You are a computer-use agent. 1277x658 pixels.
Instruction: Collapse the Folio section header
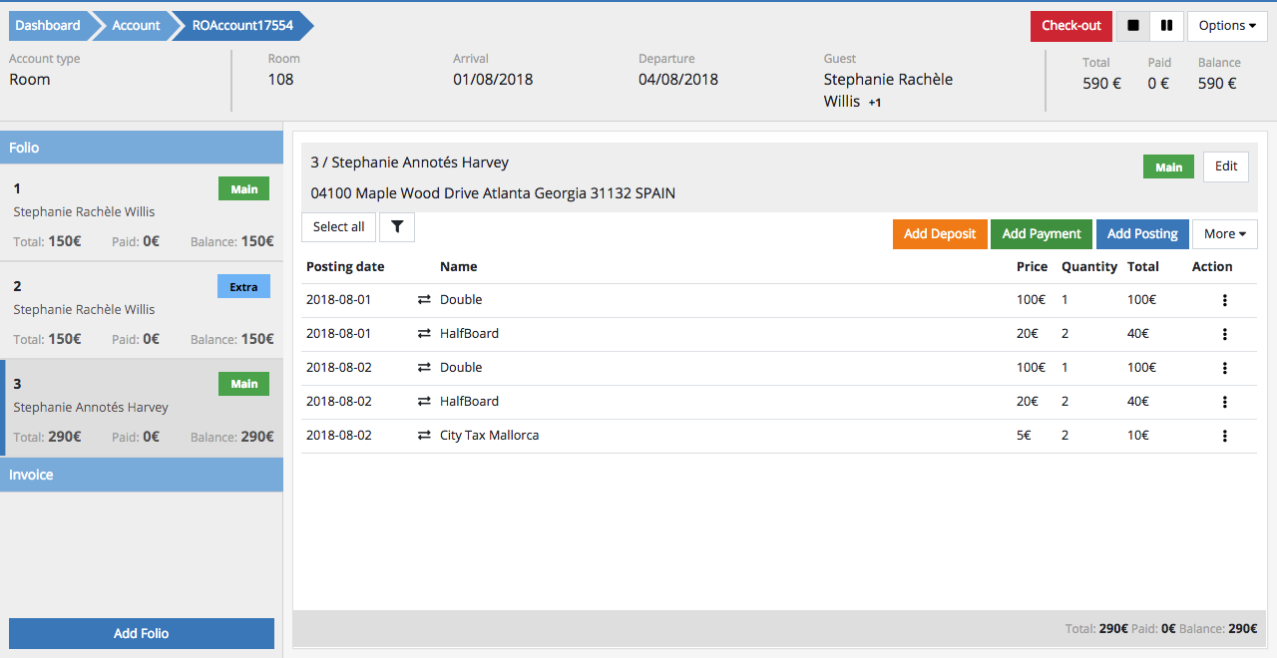(142, 148)
